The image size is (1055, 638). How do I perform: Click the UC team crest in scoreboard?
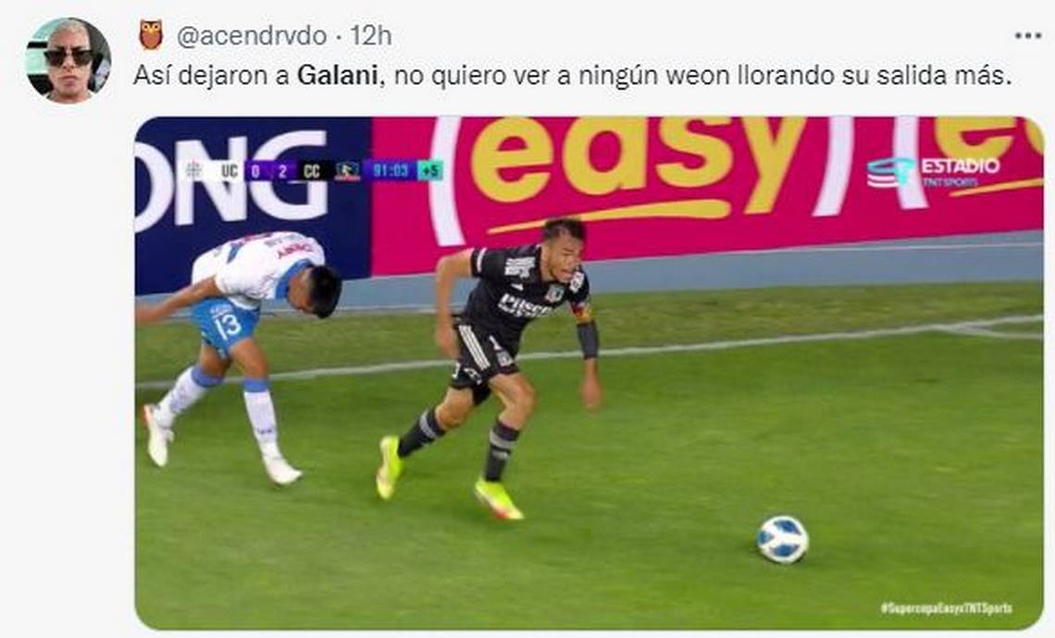pyautogui.click(x=193, y=171)
